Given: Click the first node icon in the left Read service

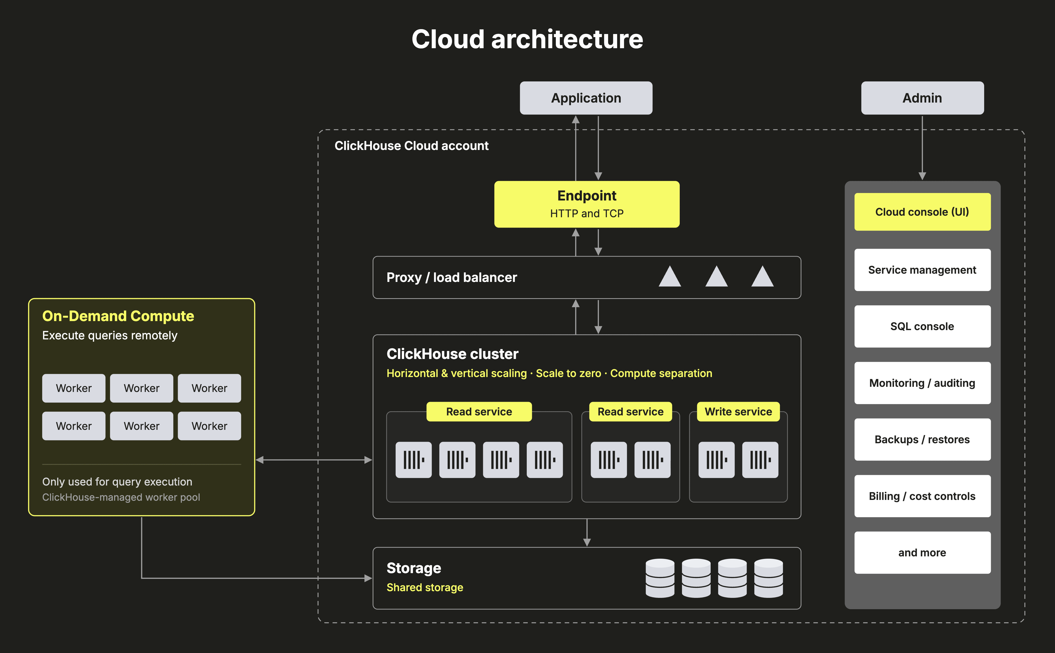Looking at the screenshot, I should pos(414,460).
